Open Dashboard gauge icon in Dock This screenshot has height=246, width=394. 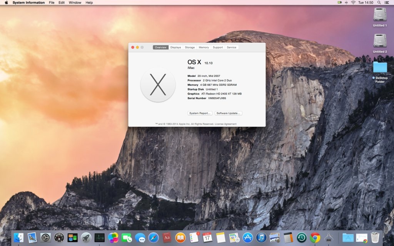(x=59, y=238)
